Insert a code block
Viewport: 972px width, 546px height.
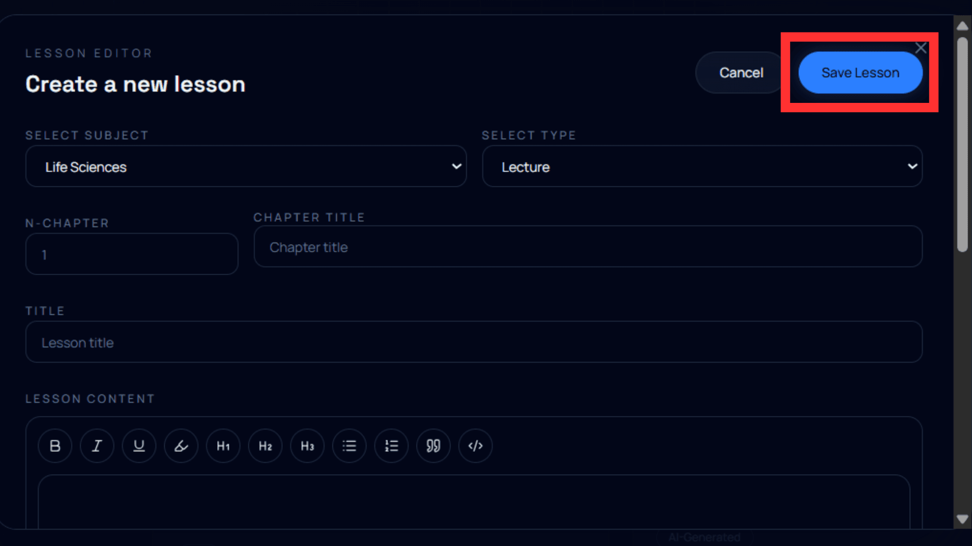[475, 446]
